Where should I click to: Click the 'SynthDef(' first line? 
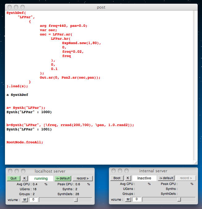16,13
